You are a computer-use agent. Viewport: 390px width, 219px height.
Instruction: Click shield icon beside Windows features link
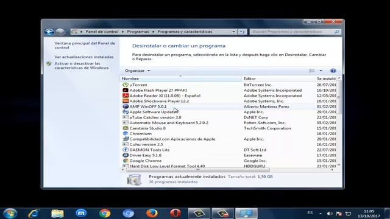[49, 64]
